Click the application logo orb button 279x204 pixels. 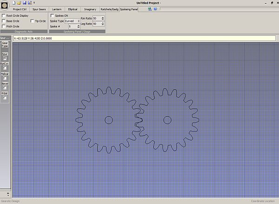[x=5, y=6]
